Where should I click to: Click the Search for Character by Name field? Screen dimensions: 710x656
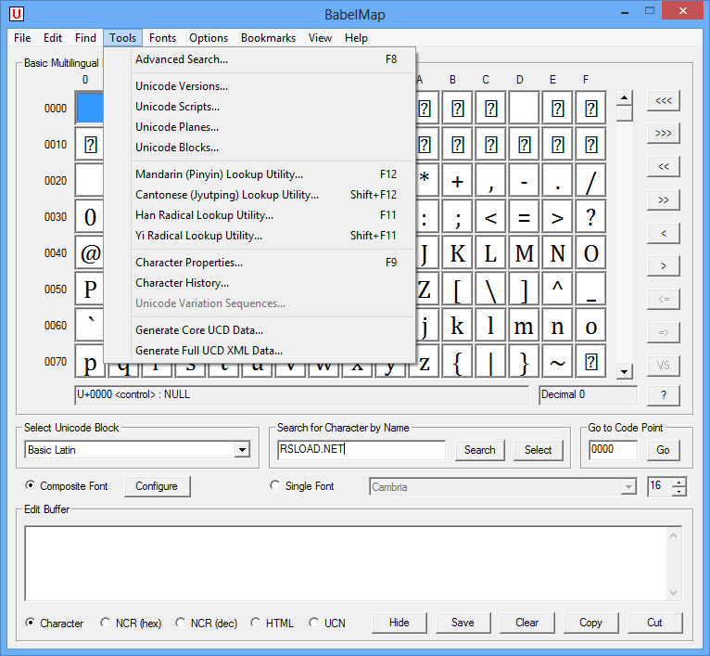point(361,450)
